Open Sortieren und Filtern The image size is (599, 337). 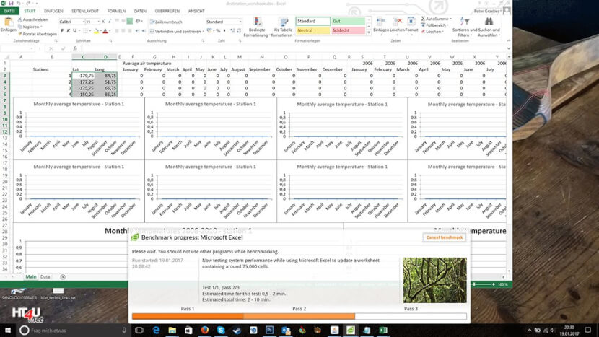(x=465, y=27)
